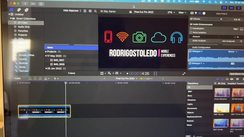Screen dimensions: 244x137
Task: Select the Dissolves transitions category
Action: tap(191, 100)
